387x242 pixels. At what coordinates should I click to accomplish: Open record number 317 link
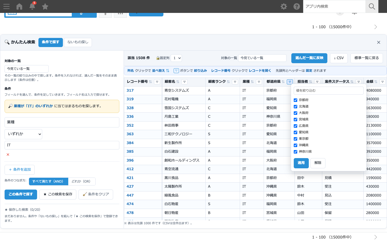click(x=130, y=91)
